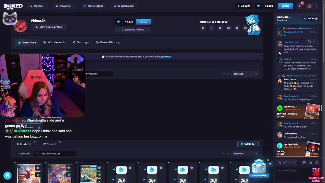Image resolution: width=325 pixels, height=183 pixels.
Task: Select the fifth gem voucher checkbox
Action: (x=234, y=167)
